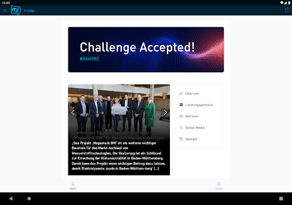The image size is (292, 205).
Task: Open the info icon in header
Action: click(x=287, y=10)
